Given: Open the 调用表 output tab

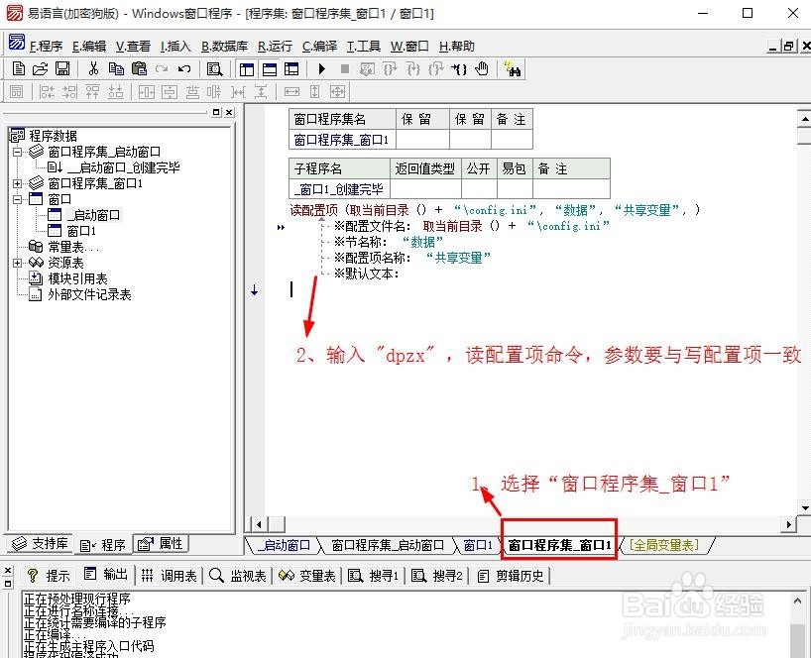Looking at the screenshot, I should [170, 576].
